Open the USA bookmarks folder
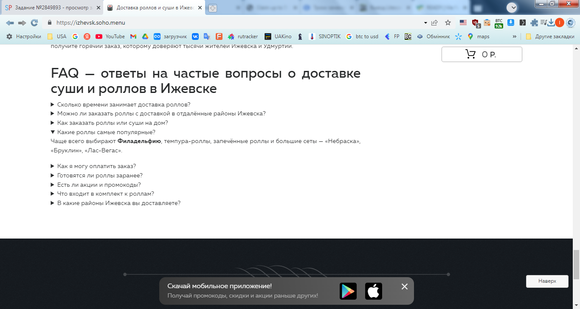Image resolution: width=580 pixels, height=309 pixels. coord(57,37)
